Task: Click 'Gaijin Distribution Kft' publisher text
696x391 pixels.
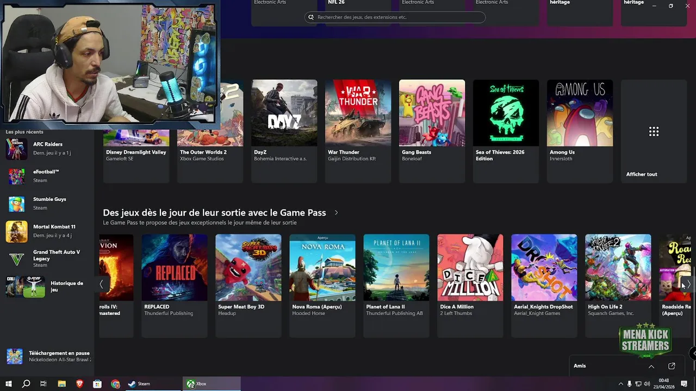Action: click(x=352, y=159)
